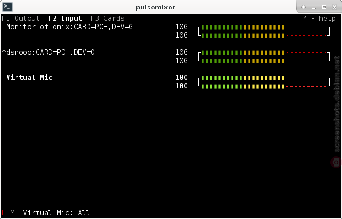The width and height of the screenshot is (342, 219).
Task: Switch to the F1 Output tab
Action: 21,18
